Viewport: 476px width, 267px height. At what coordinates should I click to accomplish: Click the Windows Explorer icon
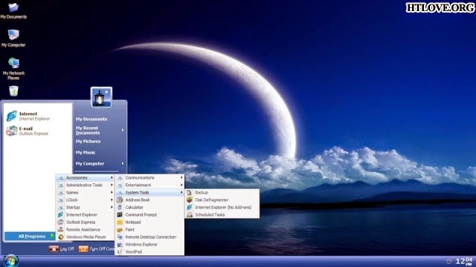[120, 244]
